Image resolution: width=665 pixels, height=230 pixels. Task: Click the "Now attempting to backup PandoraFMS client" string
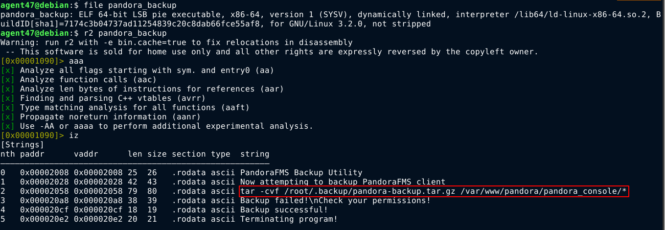point(343,182)
